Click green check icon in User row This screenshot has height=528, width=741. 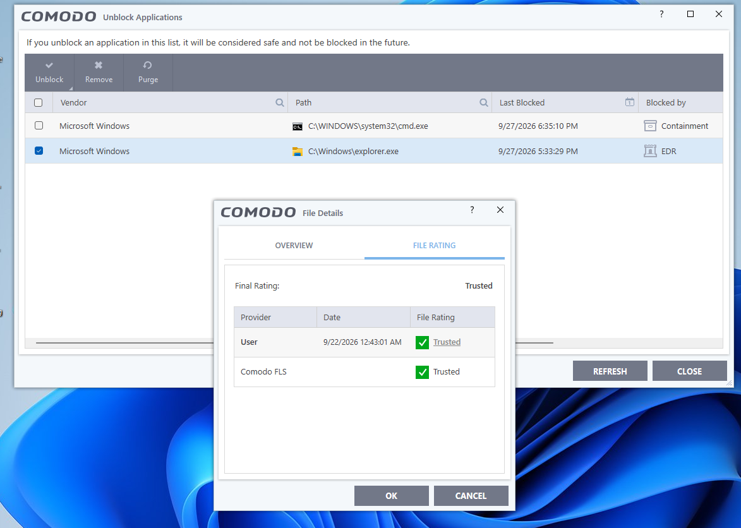tap(422, 342)
